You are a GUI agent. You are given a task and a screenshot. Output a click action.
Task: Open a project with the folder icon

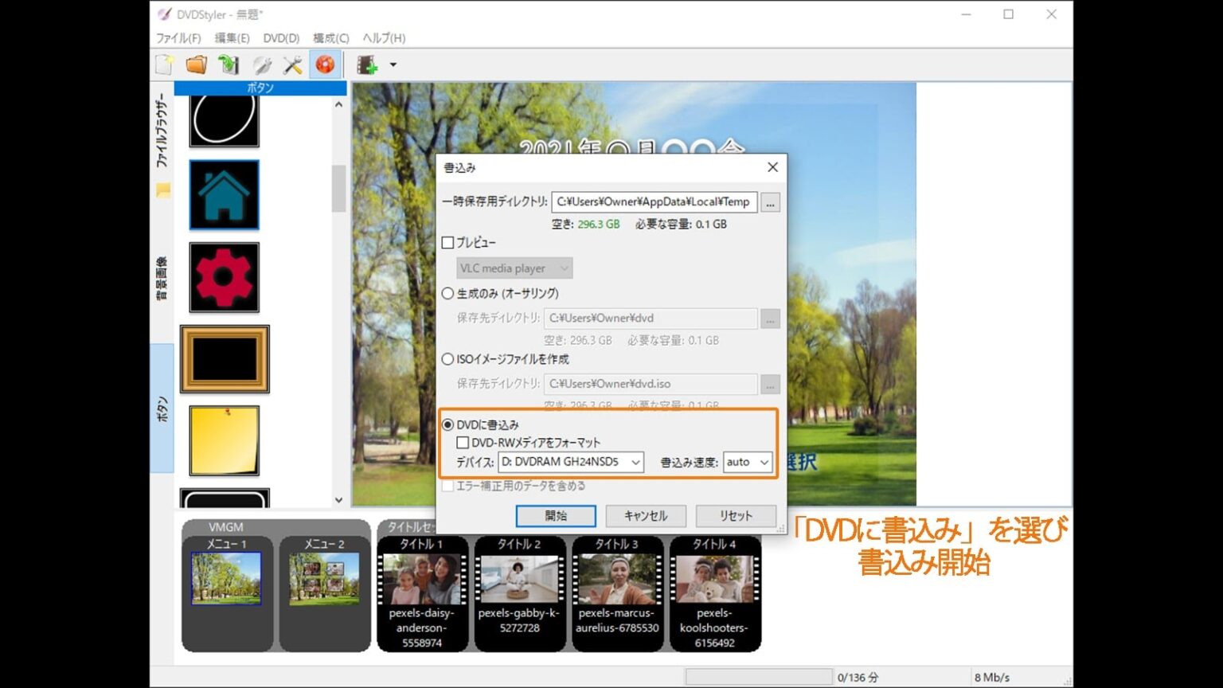pos(197,64)
